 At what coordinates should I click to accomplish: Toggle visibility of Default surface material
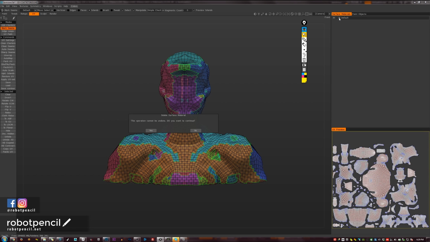tap(334, 18)
